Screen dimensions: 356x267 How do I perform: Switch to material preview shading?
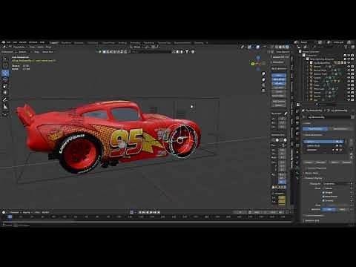tap(284, 47)
